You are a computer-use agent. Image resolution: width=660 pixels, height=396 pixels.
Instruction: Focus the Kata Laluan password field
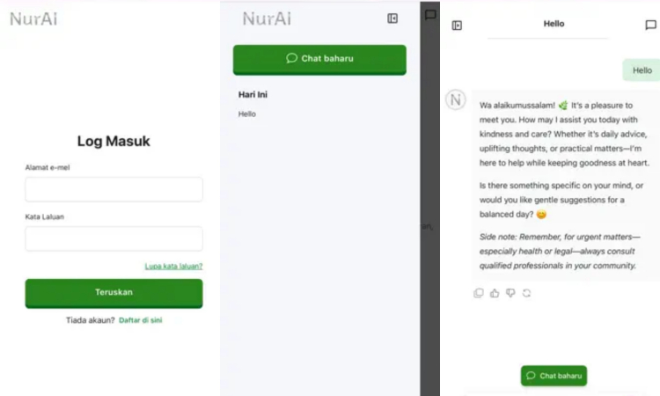114,238
